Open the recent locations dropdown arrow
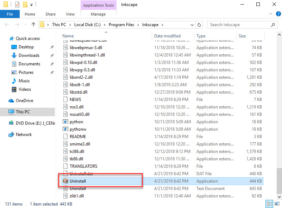Viewport: 282px width, 208px height. tap(25, 24)
